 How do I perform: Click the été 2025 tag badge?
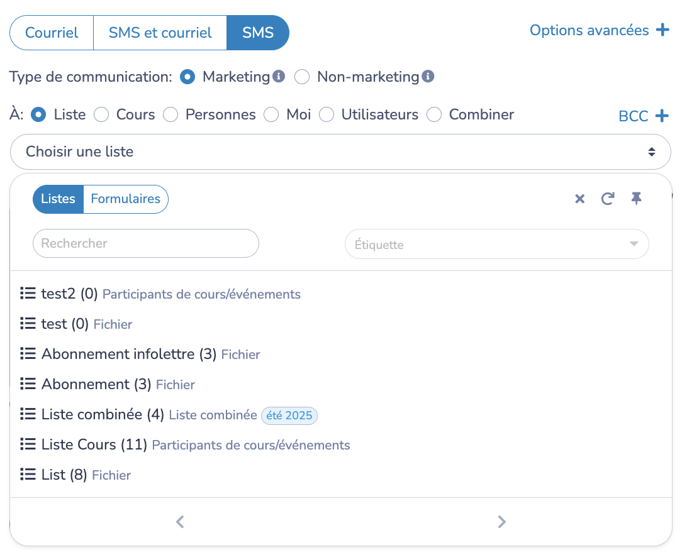289,415
